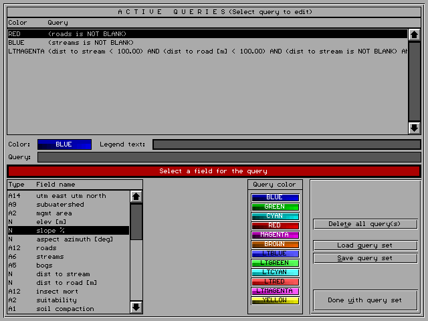Image resolution: width=428 pixels, height=321 pixels.
Task: Select field utm east utm north
Action: [68, 196]
